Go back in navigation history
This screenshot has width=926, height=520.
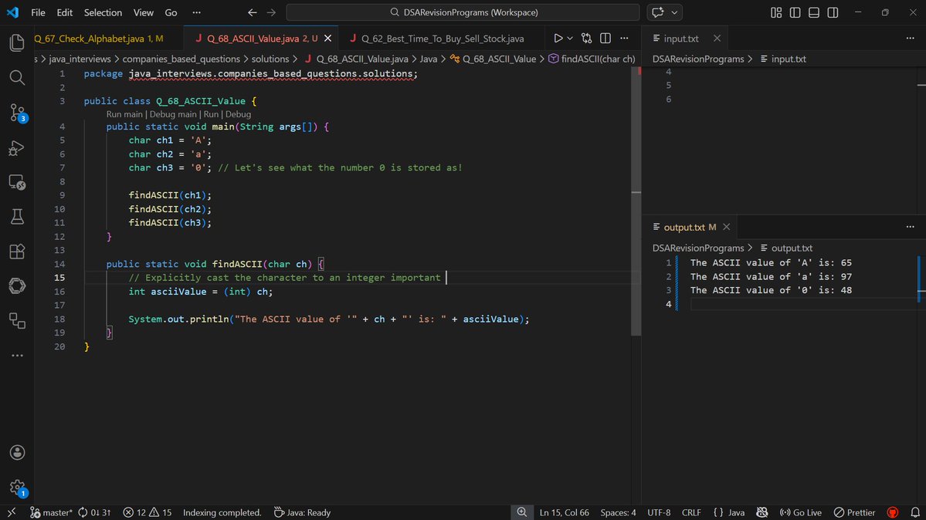253,12
